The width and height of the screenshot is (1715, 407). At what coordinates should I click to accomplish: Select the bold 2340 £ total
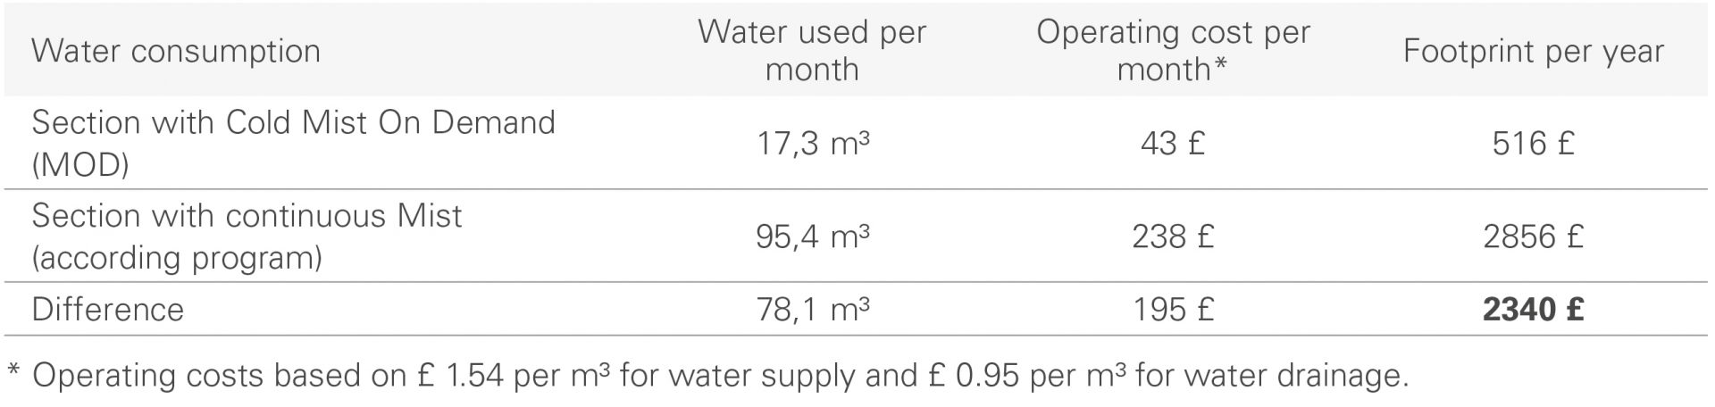[x=1533, y=310]
